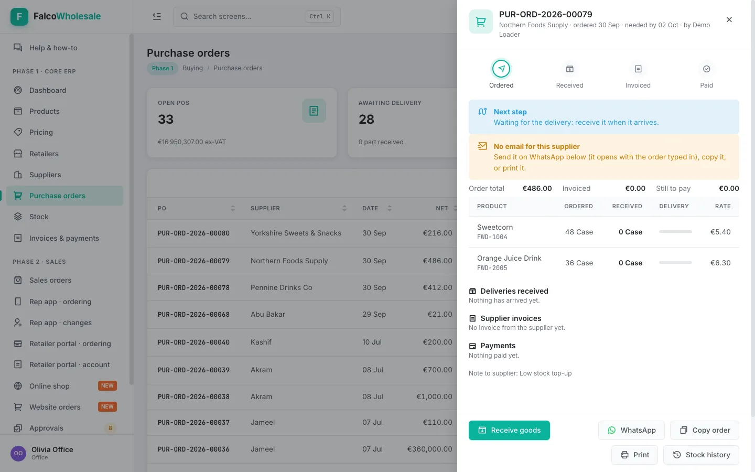Click the Orange Juice Drink delivery progress bar
Image resolution: width=755 pixels, height=472 pixels.
[675, 263]
